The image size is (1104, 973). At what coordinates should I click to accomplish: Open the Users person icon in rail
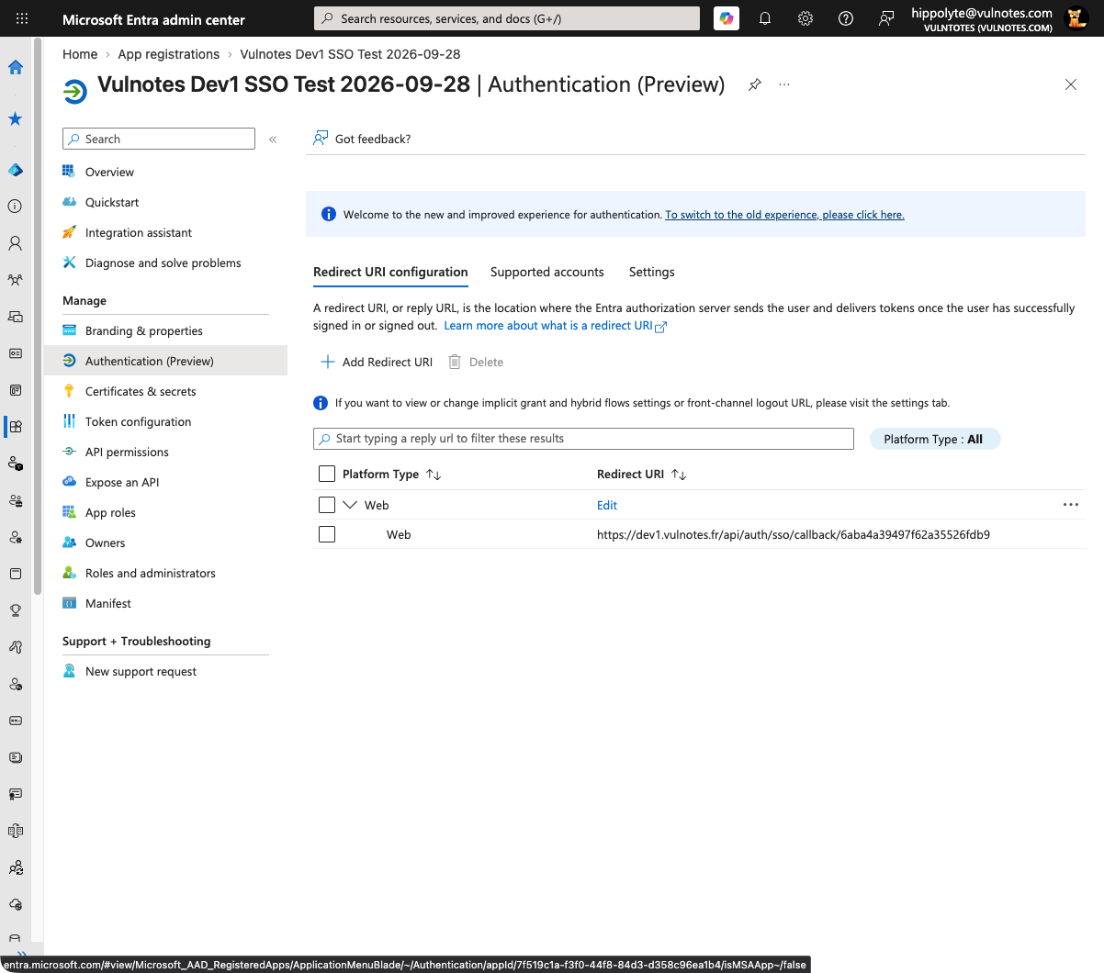(16, 243)
